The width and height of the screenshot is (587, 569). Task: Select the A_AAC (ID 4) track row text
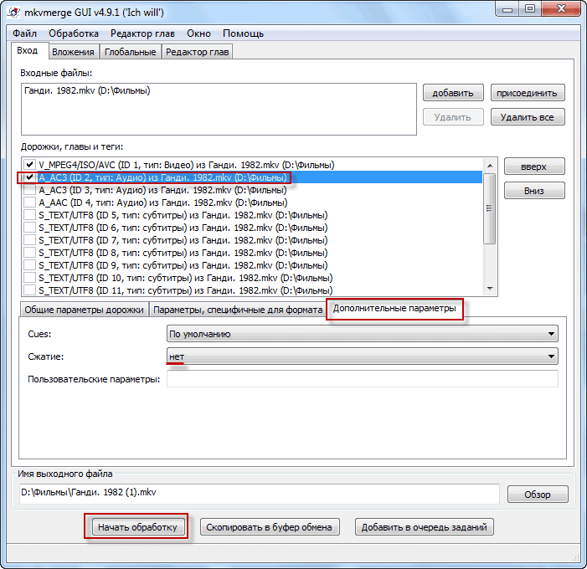[x=162, y=202]
